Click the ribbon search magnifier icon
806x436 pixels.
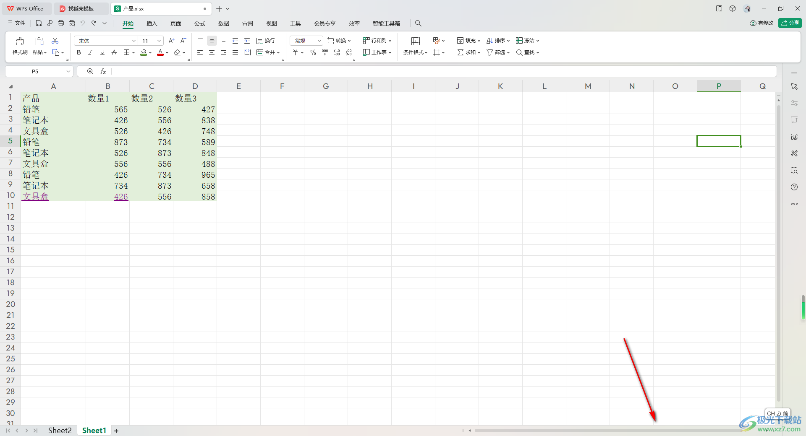click(418, 23)
